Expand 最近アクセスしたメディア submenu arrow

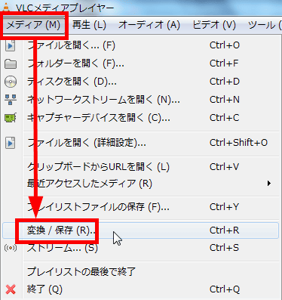[269, 184]
